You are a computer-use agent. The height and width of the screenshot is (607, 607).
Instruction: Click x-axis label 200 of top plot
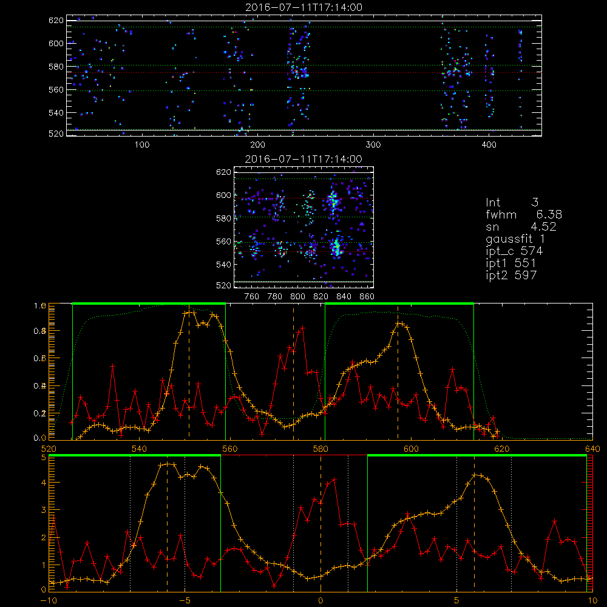coord(257,145)
